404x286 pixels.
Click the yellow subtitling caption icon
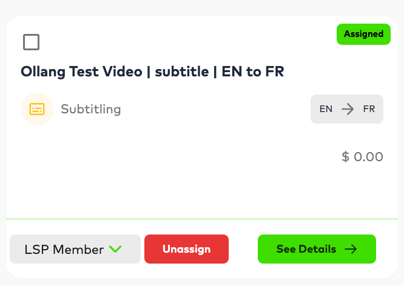(x=37, y=109)
